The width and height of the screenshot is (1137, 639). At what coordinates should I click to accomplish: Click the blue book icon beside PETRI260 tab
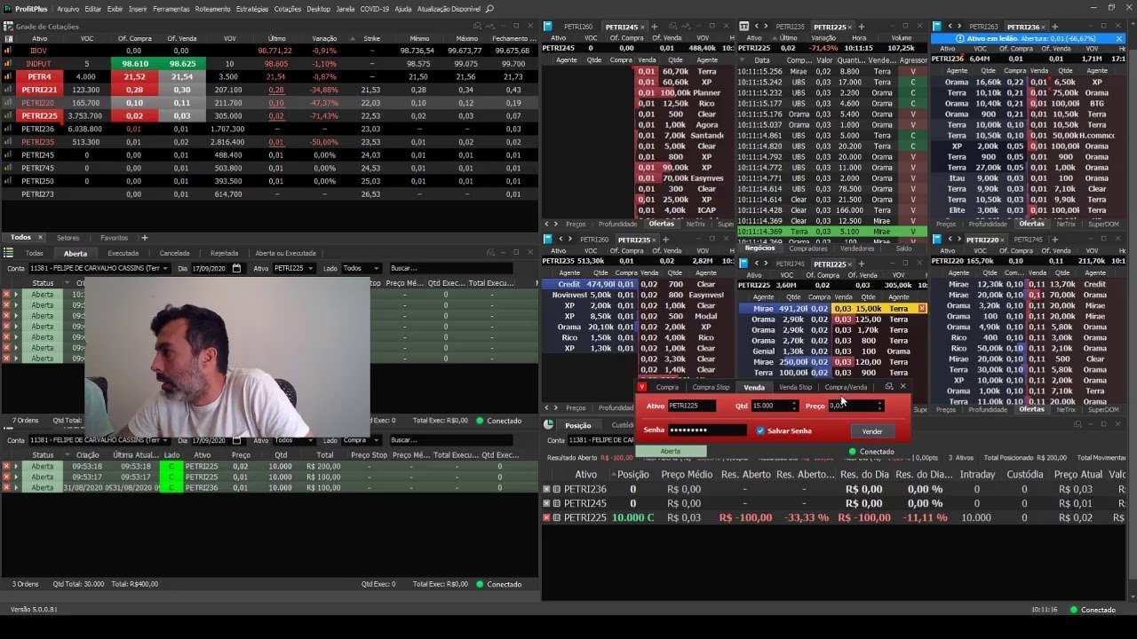click(x=549, y=27)
